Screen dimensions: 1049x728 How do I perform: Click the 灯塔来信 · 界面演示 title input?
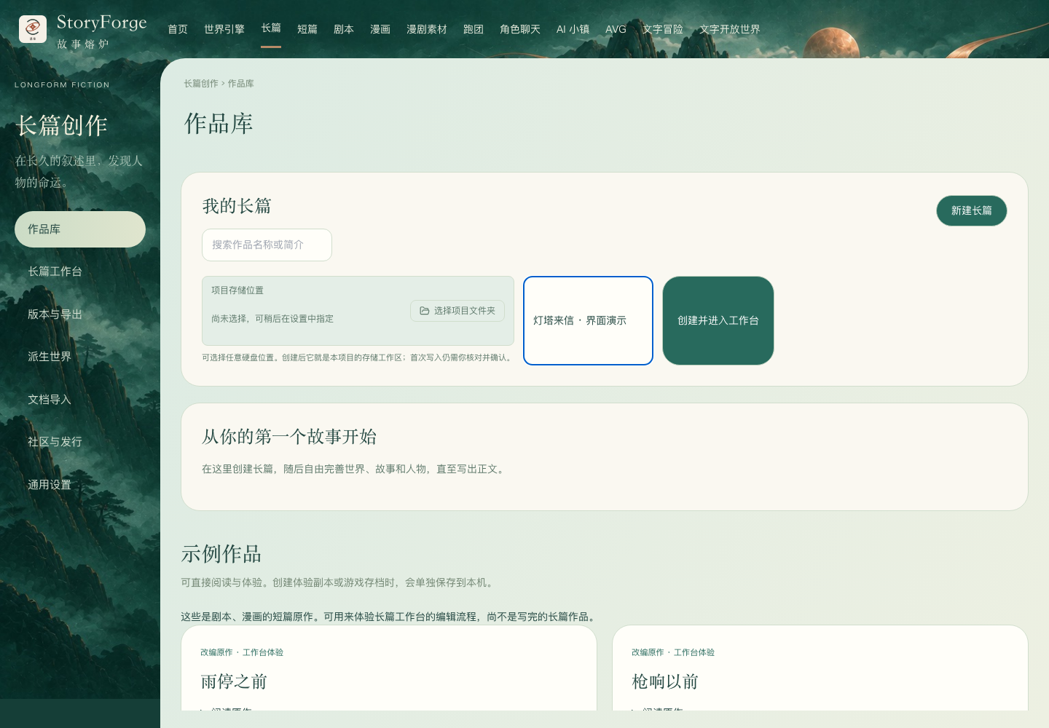point(588,320)
